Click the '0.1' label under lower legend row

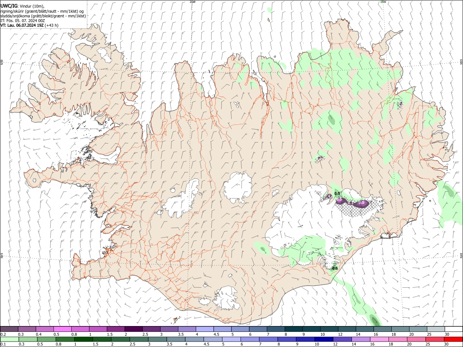tap(3, 344)
